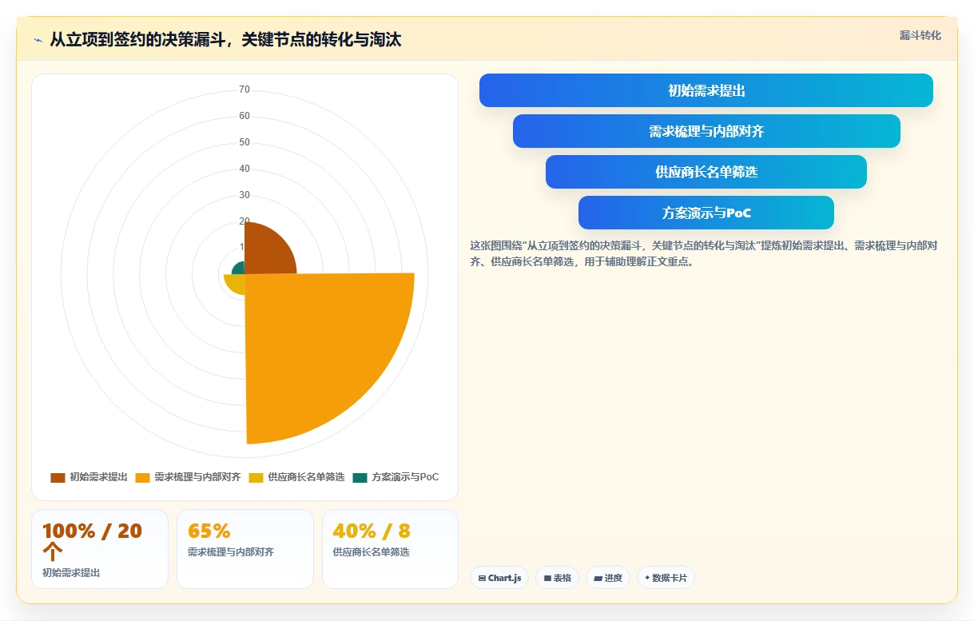Click the icon inside 表格 chip
Screen dimensions: 974x621
click(x=547, y=578)
